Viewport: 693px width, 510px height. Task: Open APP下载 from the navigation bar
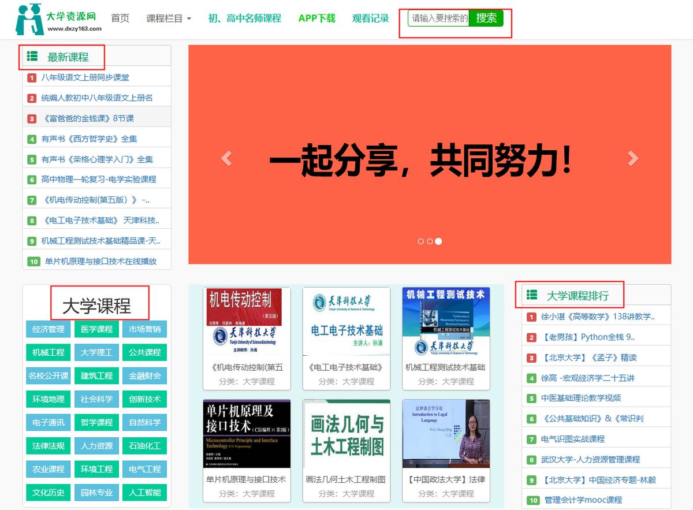tap(316, 18)
